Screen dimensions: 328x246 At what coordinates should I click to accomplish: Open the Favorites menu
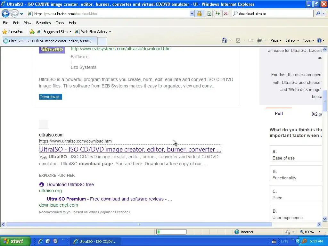click(x=43, y=23)
